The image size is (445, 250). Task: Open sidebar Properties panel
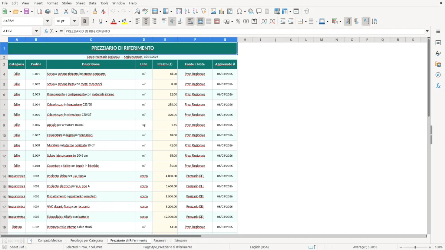pyautogui.click(x=438, y=43)
